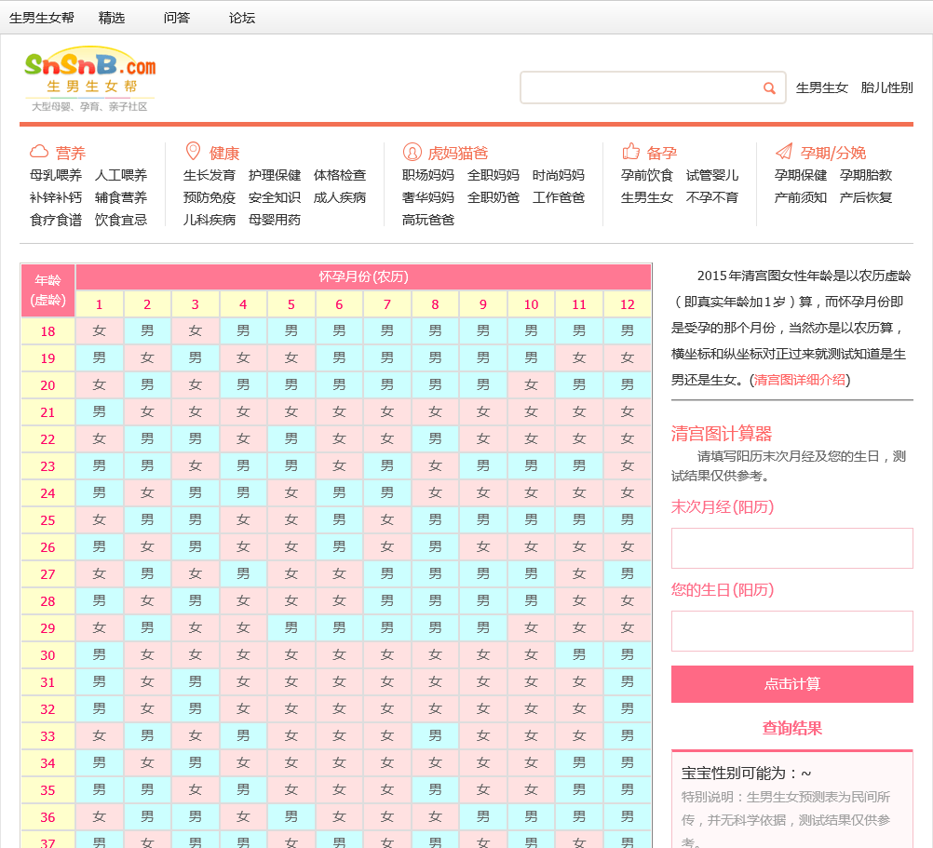Select the 产后恢复 link
This screenshot has height=848, width=933.
pyautogui.click(x=866, y=197)
